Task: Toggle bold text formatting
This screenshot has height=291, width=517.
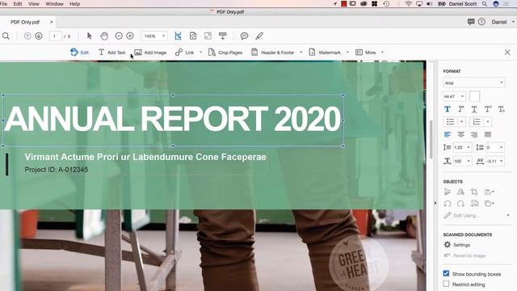Action: coord(447,109)
